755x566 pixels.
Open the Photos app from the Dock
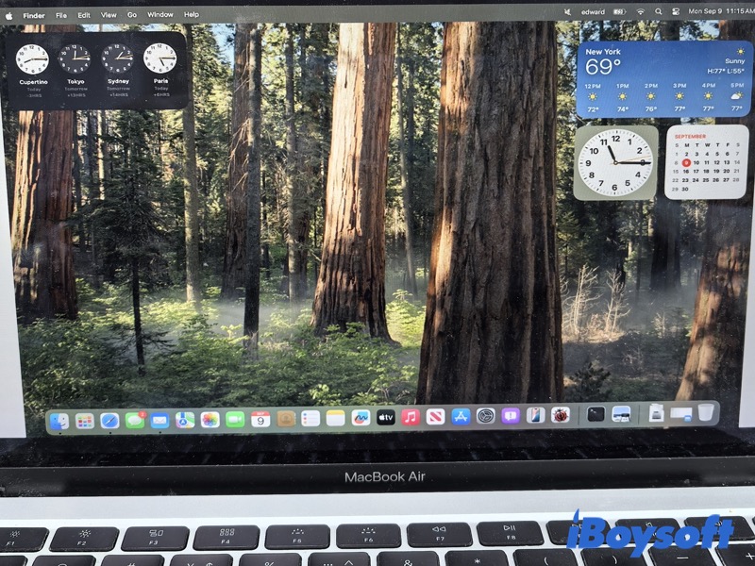210,419
